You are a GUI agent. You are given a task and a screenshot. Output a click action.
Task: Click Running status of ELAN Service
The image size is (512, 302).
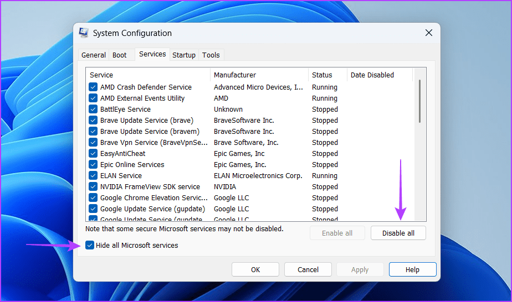[325, 175]
